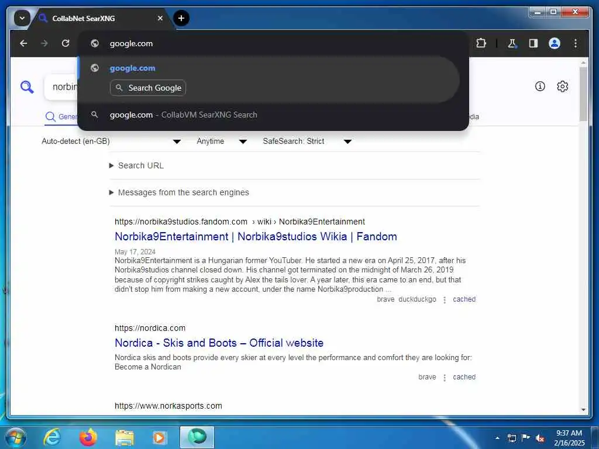Choose the highlighted google.com suggestion
Image resolution: width=599 pixels, height=449 pixels.
pos(268,80)
